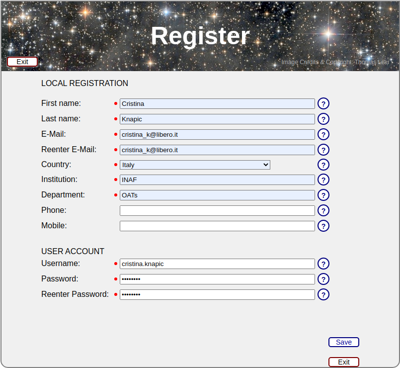
Task: Click the help icon beside First name
Action: pos(323,103)
